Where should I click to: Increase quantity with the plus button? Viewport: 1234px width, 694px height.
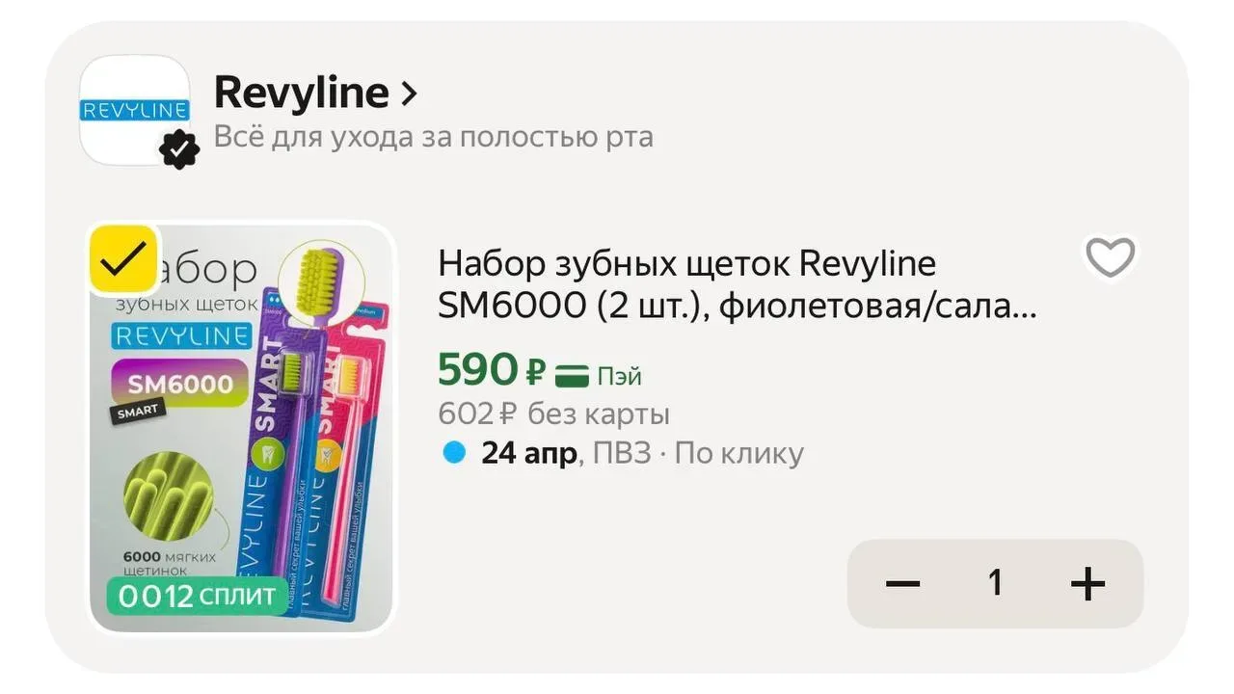(x=1087, y=583)
